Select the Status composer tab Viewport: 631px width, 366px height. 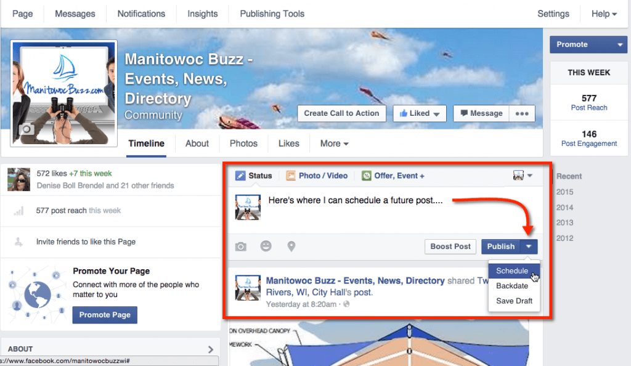pyautogui.click(x=253, y=176)
